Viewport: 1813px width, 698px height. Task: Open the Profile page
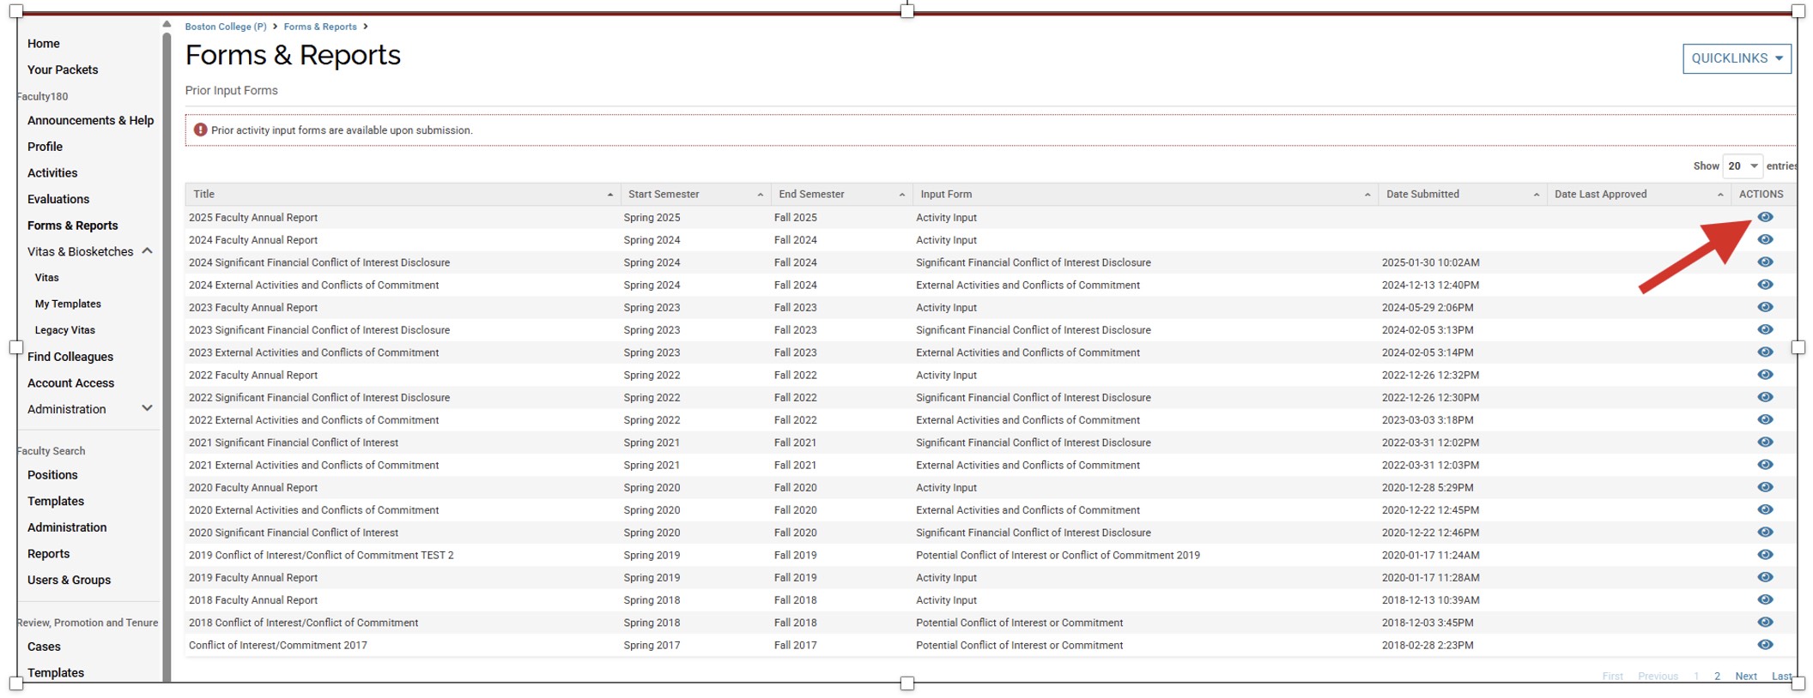(45, 147)
